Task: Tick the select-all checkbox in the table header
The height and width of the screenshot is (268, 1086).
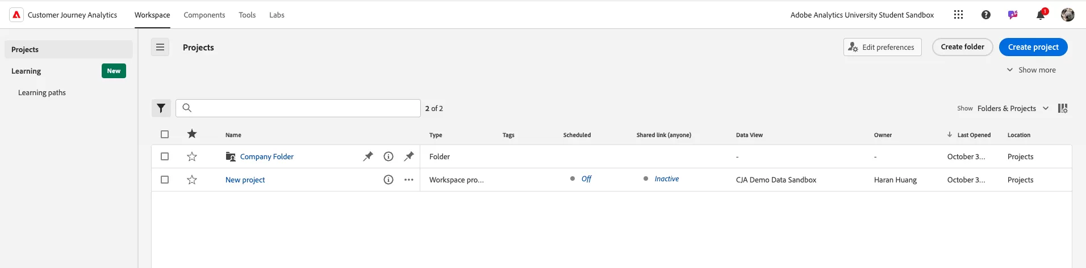Action: 165,134
